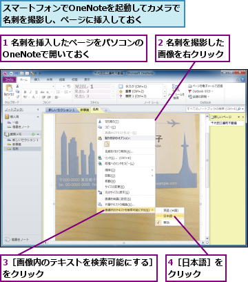This screenshot has height=282, width=248.
Task: Toggle Bold formatting button
Action: click(25, 92)
